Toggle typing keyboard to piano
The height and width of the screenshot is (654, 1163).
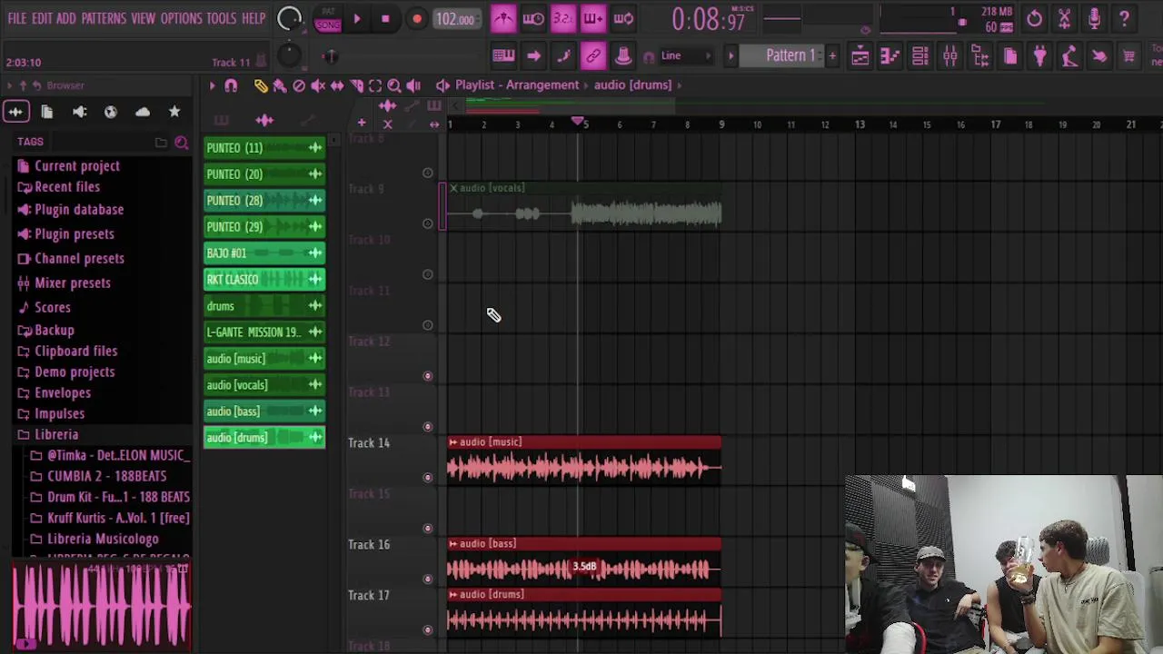tap(503, 56)
